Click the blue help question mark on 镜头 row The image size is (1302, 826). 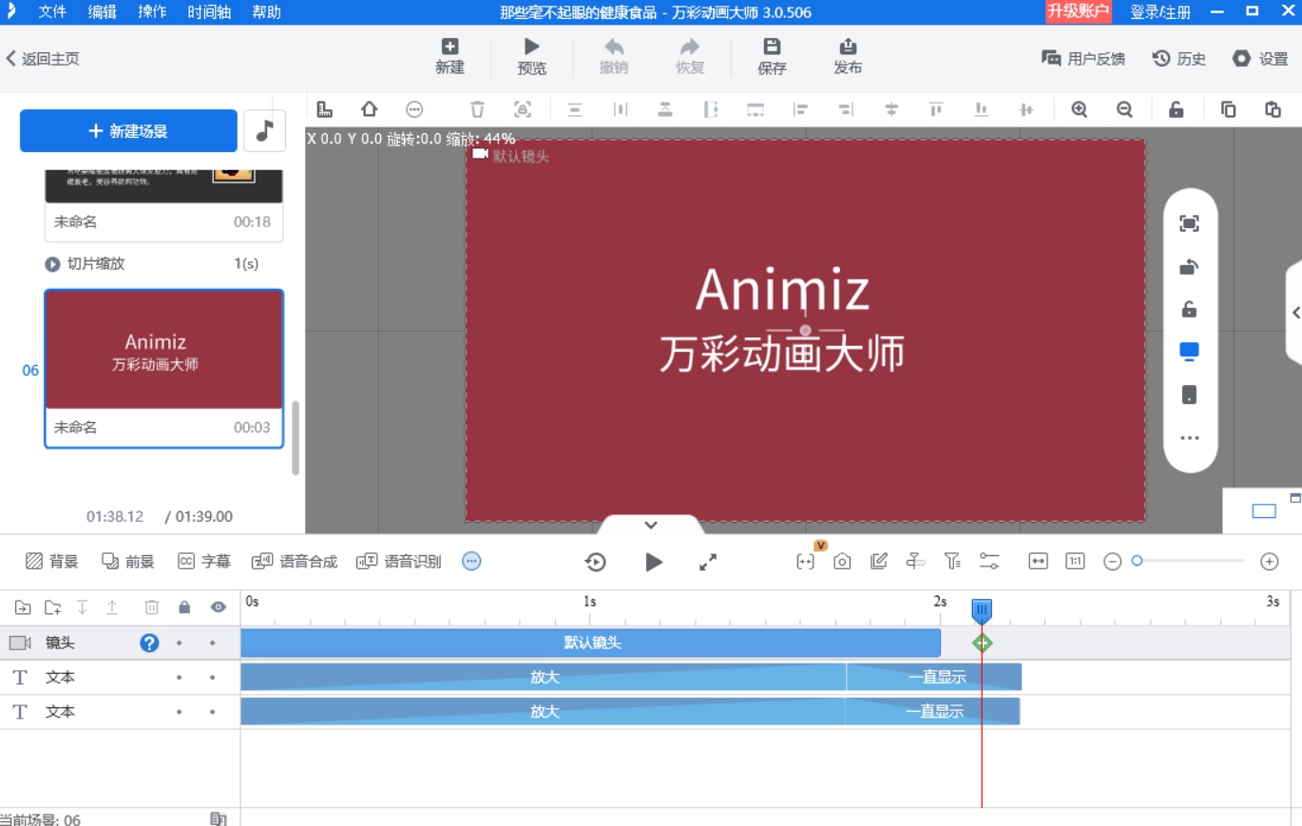click(149, 643)
